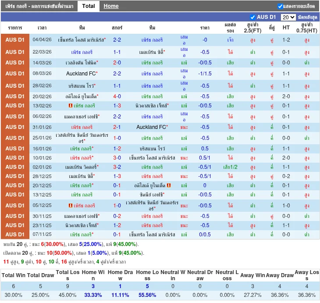The width and height of the screenshot is (320, 303).
Task: Switch to the Home tab
Action: pyautogui.click(x=111, y=6)
